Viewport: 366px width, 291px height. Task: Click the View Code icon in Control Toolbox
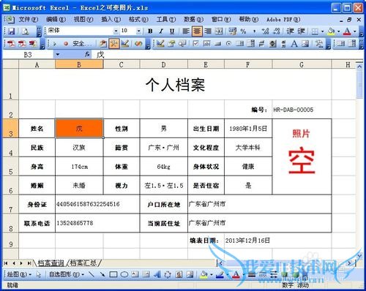tap(182, 44)
